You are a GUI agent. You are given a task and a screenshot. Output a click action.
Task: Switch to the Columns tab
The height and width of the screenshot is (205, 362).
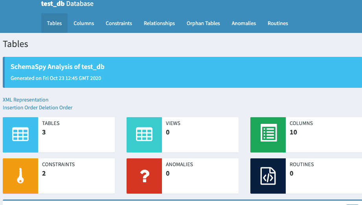84,23
